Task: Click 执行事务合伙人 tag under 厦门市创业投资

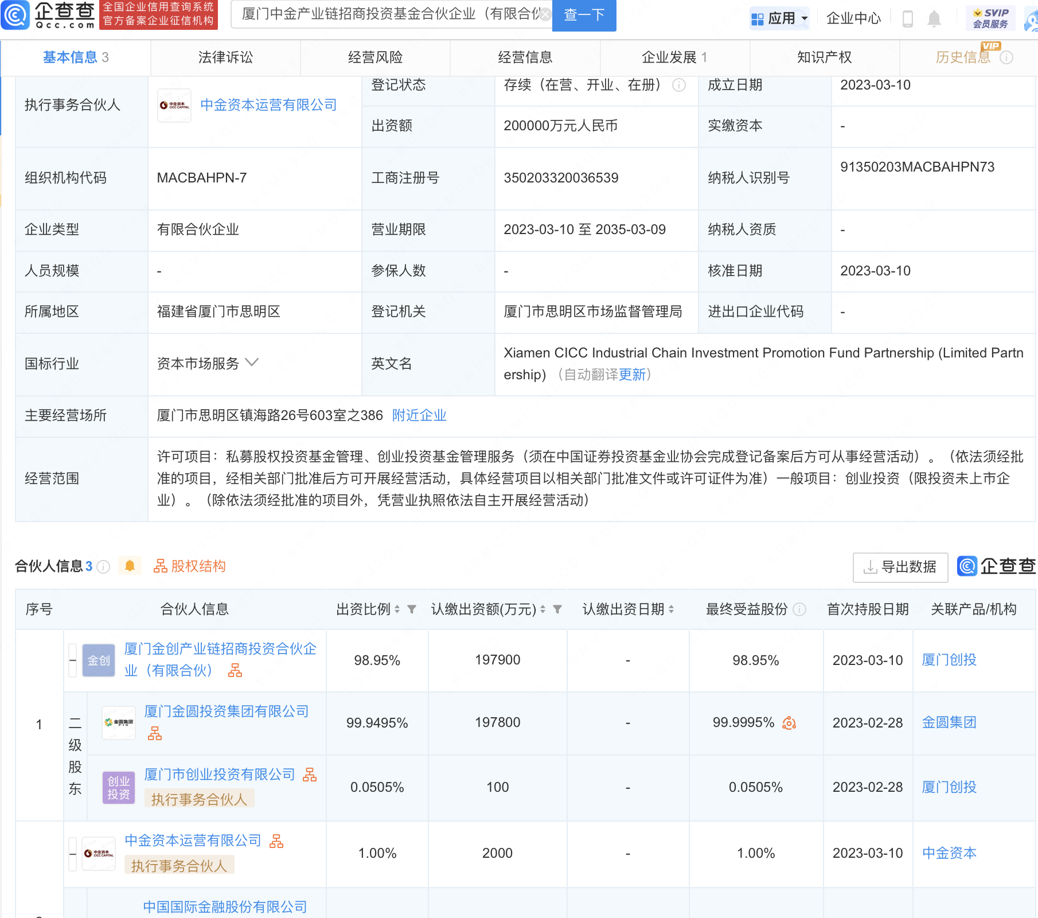Action: click(199, 799)
